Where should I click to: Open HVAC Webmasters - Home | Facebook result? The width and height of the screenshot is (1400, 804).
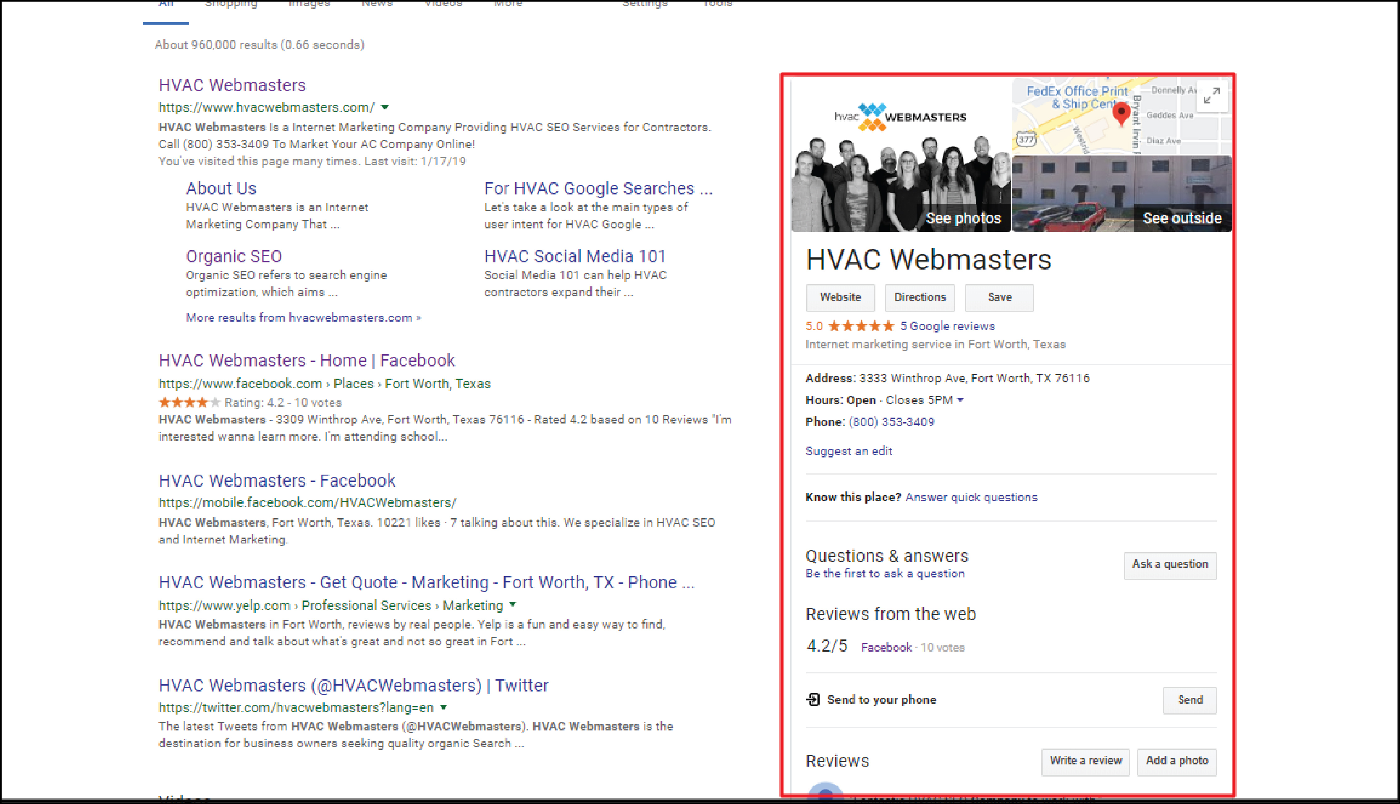click(307, 361)
